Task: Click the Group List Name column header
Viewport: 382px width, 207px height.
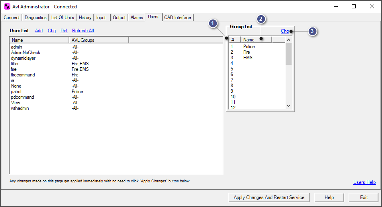Action: pyautogui.click(x=256, y=40)
